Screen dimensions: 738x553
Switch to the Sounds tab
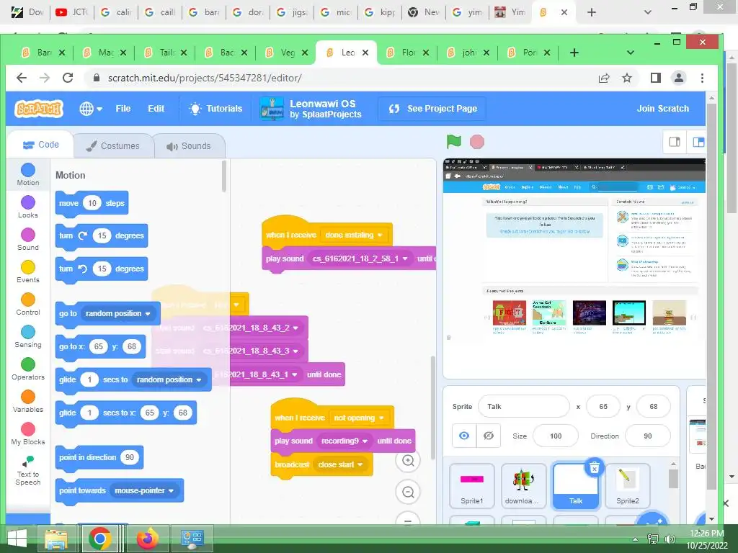point(189,145)
